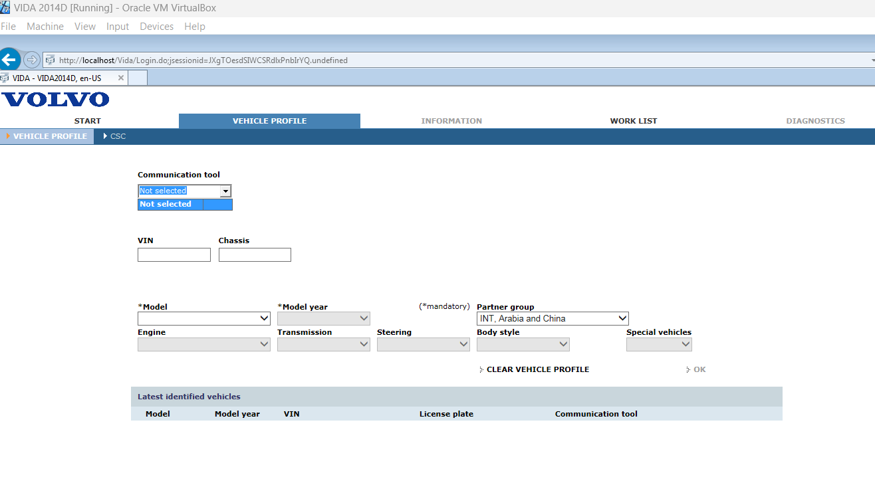Click CLEAR VEHICLE PROFILE button
Viewport: 875px width, 483px height.
(537, 369)
